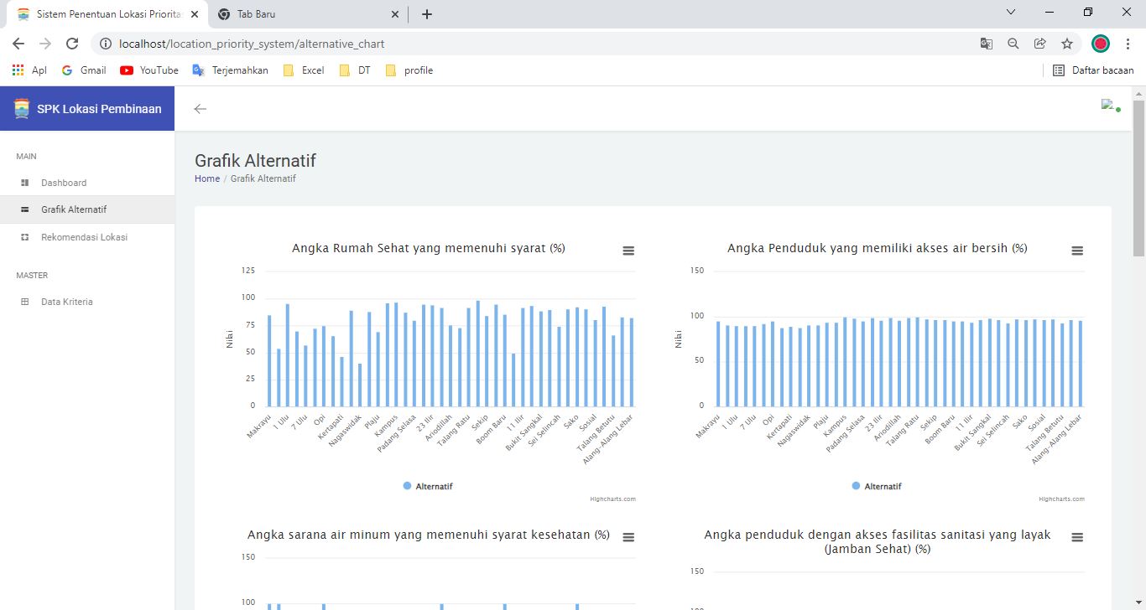
Task: Click the address bar URL field
Action: click(537, 44)
